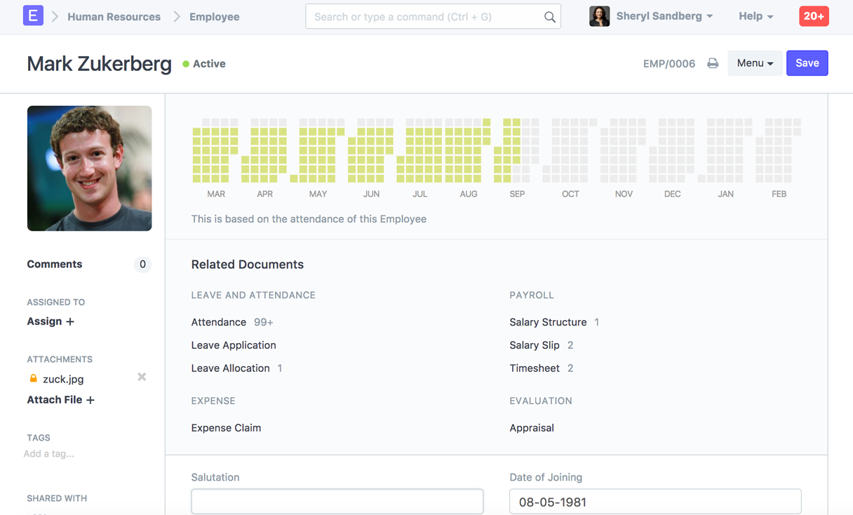The width and height of the screenshot is (853, 515).
Task: Click Mark Zuckerberg's profile photo
Action: pos(89,168)
